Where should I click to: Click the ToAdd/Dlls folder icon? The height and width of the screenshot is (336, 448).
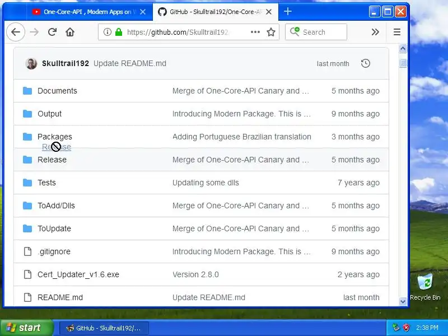point(27,206)
